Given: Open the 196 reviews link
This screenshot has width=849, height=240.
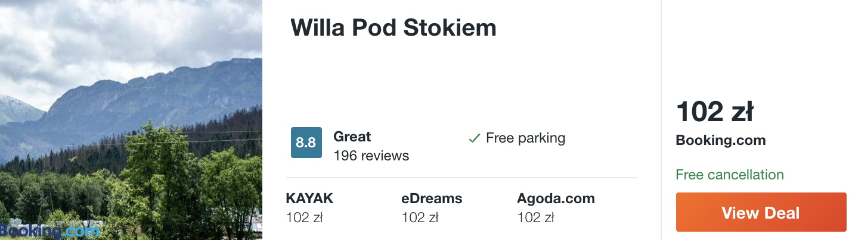Looking at the screenshot, I should (x=371, y=156).
